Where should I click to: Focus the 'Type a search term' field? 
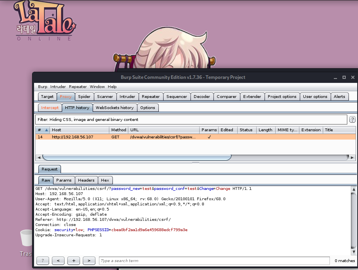click(x=214, y=260)
